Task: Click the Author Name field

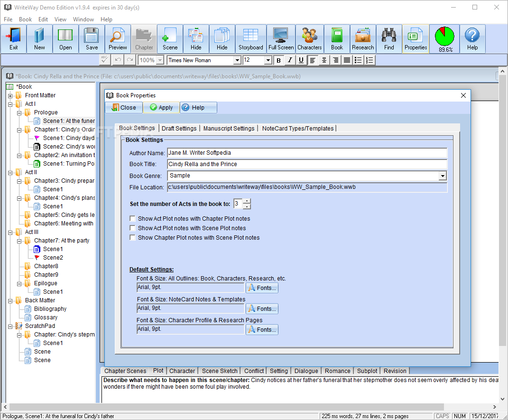Action: point(307,153)
